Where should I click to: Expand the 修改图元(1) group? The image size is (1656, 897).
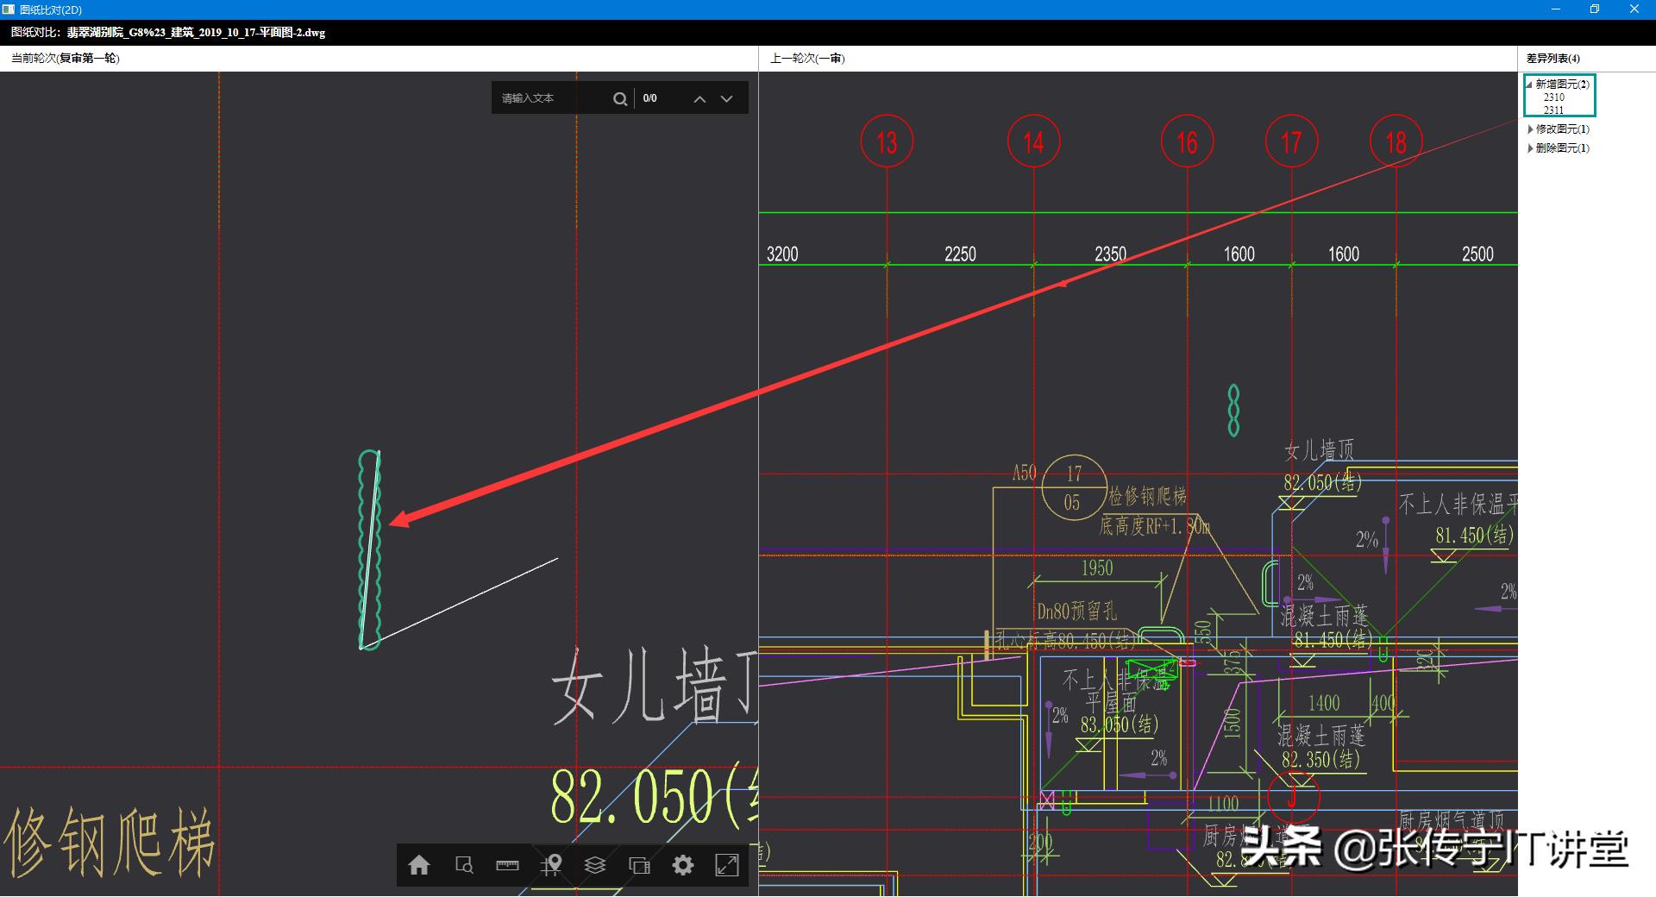click(1530, 129)
